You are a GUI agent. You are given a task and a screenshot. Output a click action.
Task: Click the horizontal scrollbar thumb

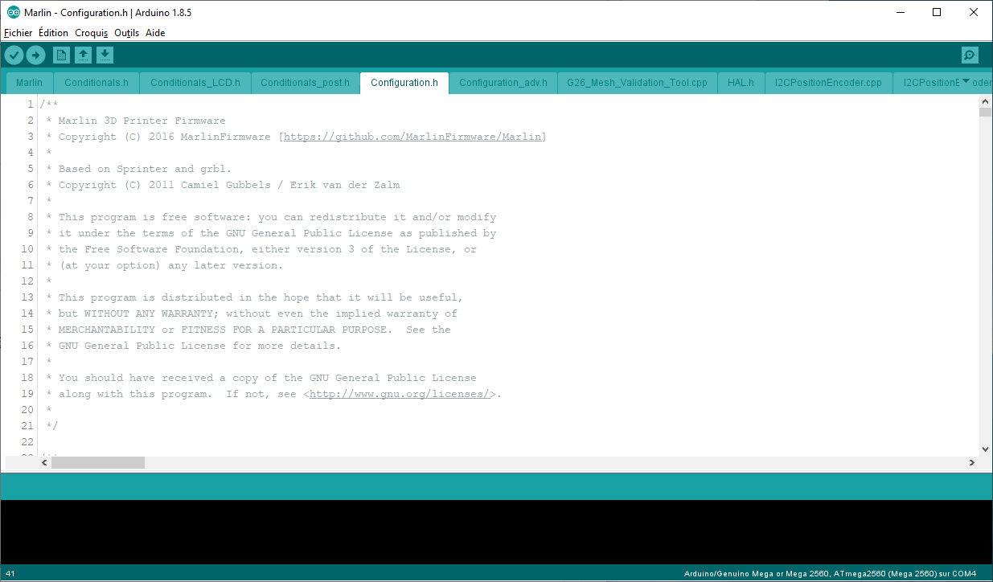98,463
